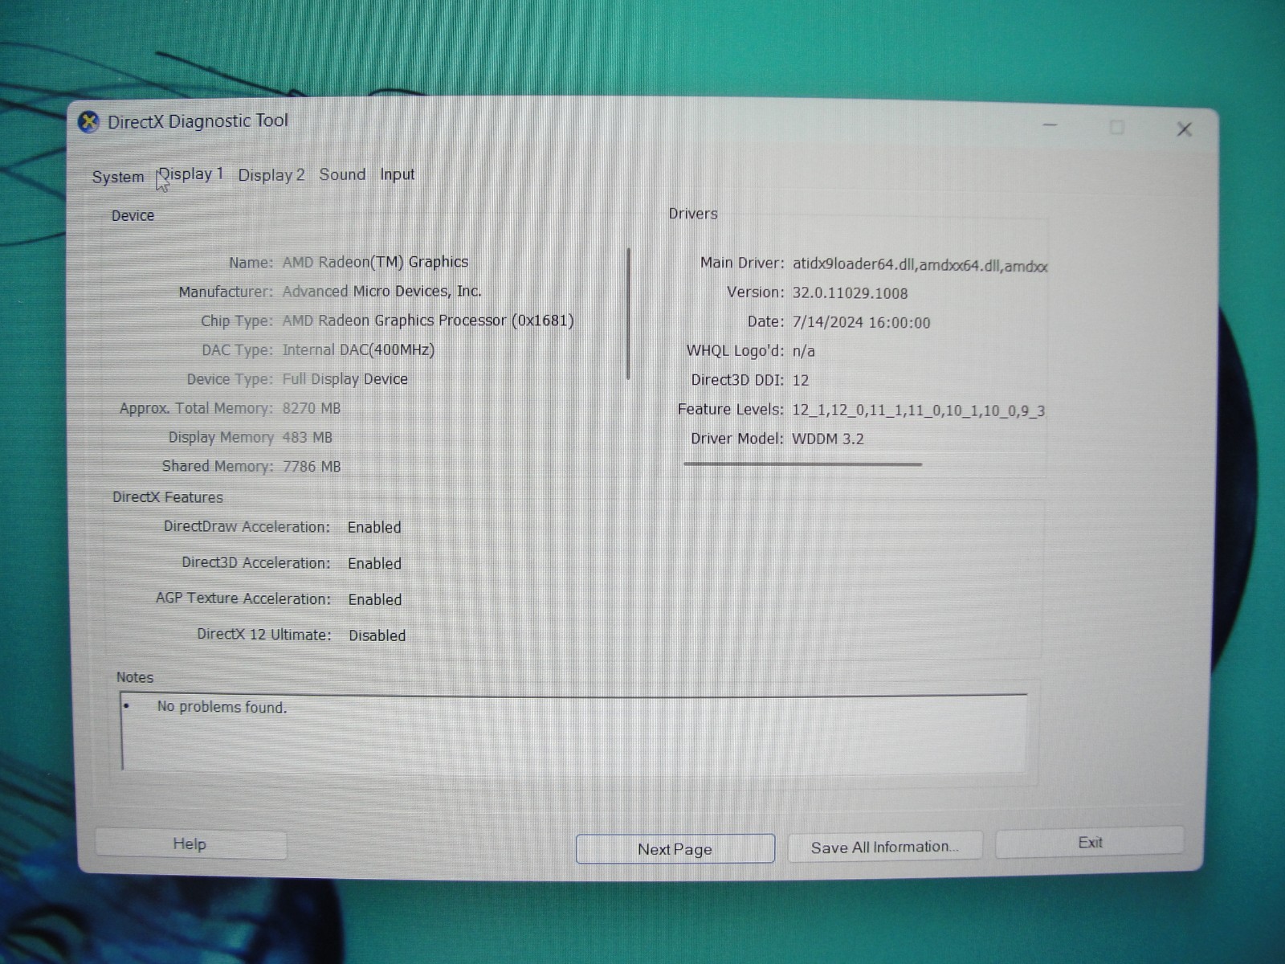The height and width of the screenshot is (964, 1285).
Task: Click driver version 32.0.11029.1008
Action: (850, 293)
